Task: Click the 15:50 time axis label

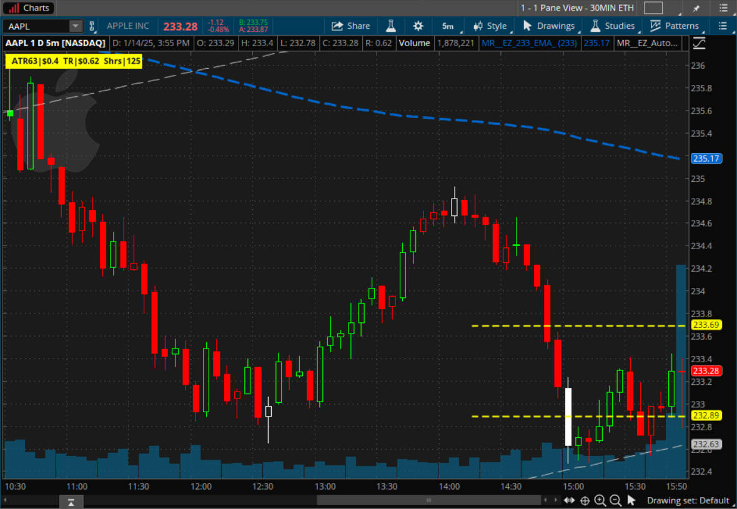Action: click(x=676, y=486)
